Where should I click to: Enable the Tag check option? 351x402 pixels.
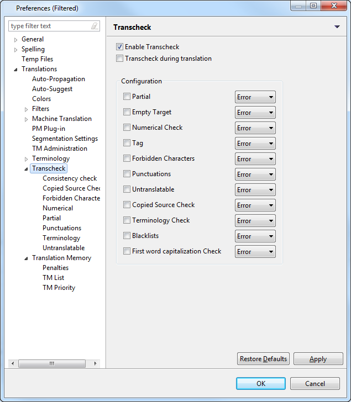127,143
